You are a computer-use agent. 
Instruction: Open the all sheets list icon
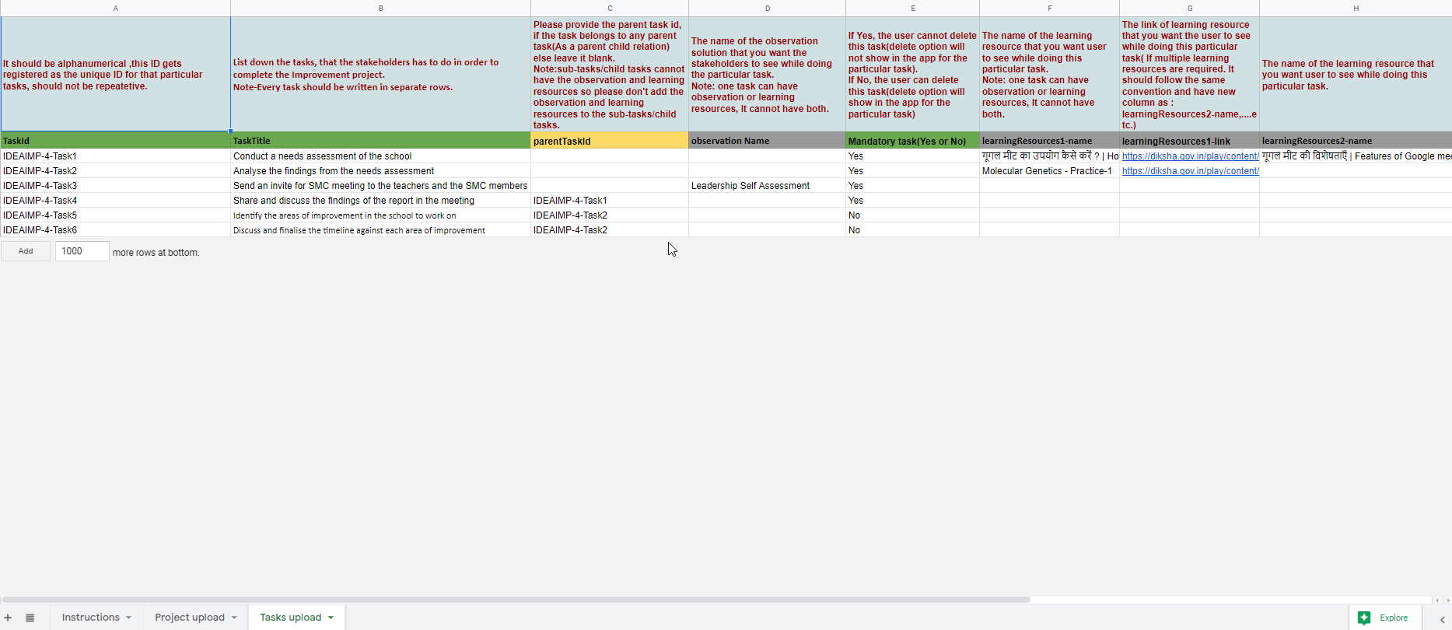[30, 618]
